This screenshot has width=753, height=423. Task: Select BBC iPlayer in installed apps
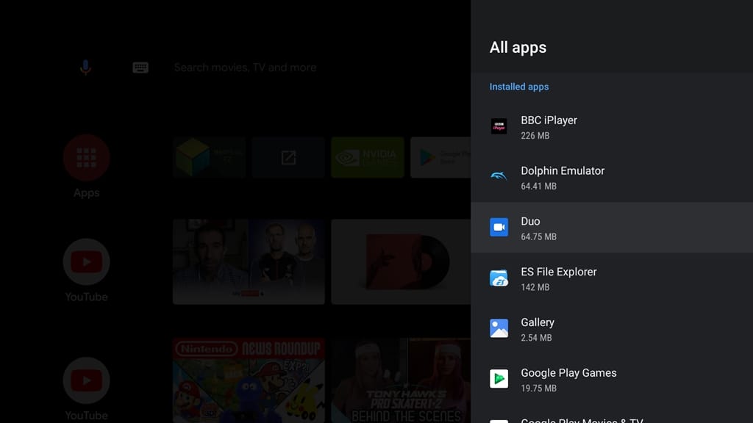click(x=610, y=127)
